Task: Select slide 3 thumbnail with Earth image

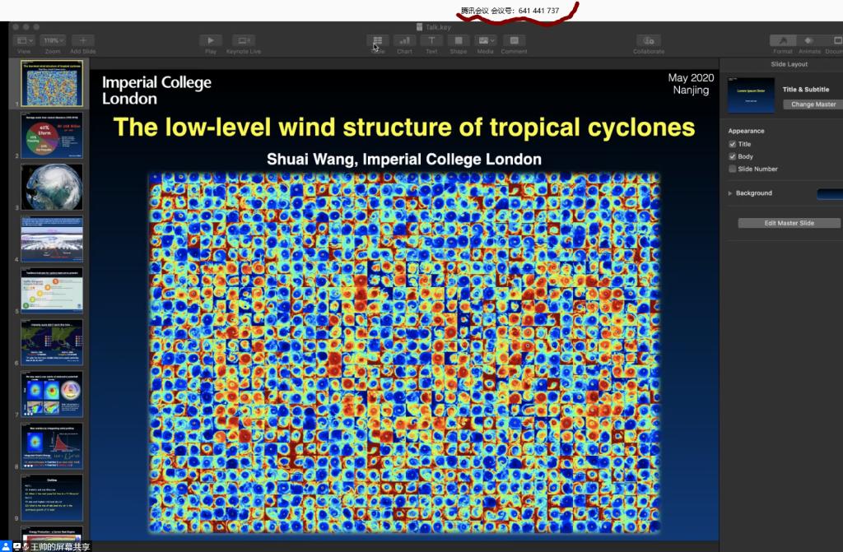Action: [52, 187]
